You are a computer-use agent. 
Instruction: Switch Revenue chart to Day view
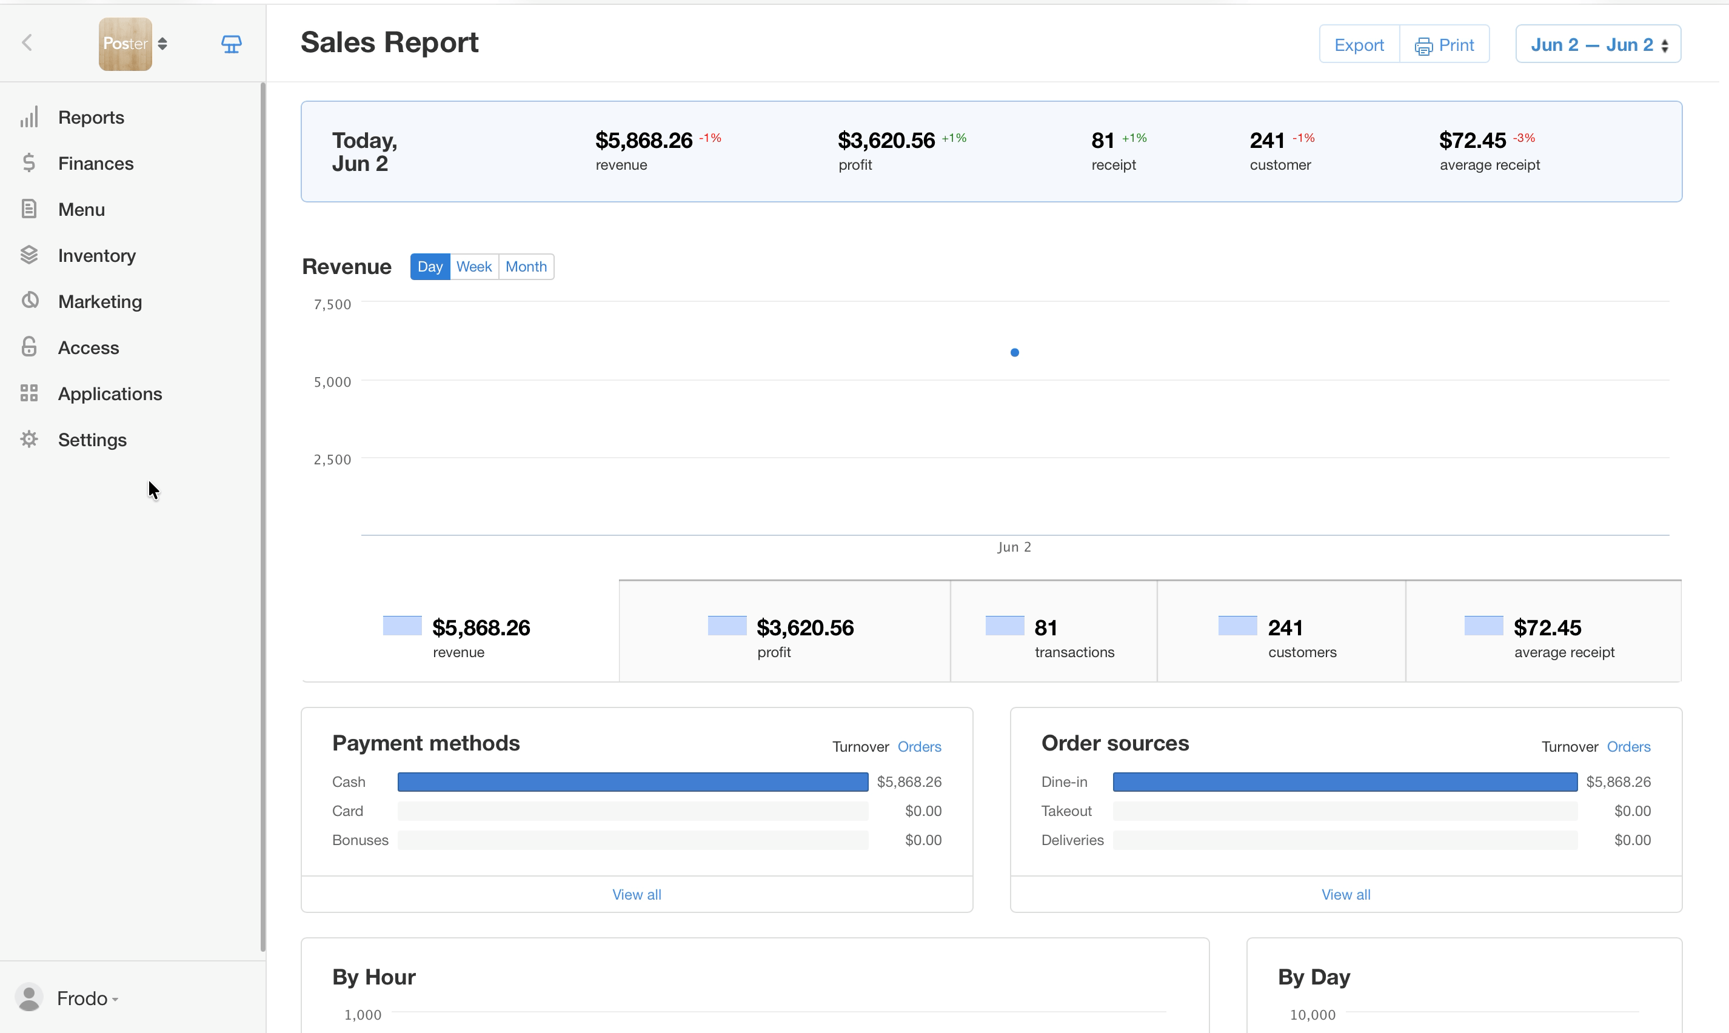click(429, 267)
